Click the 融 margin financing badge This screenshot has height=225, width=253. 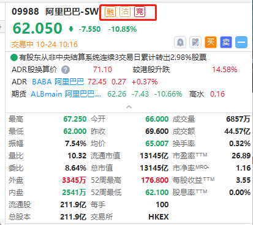[x=110, y=12]
